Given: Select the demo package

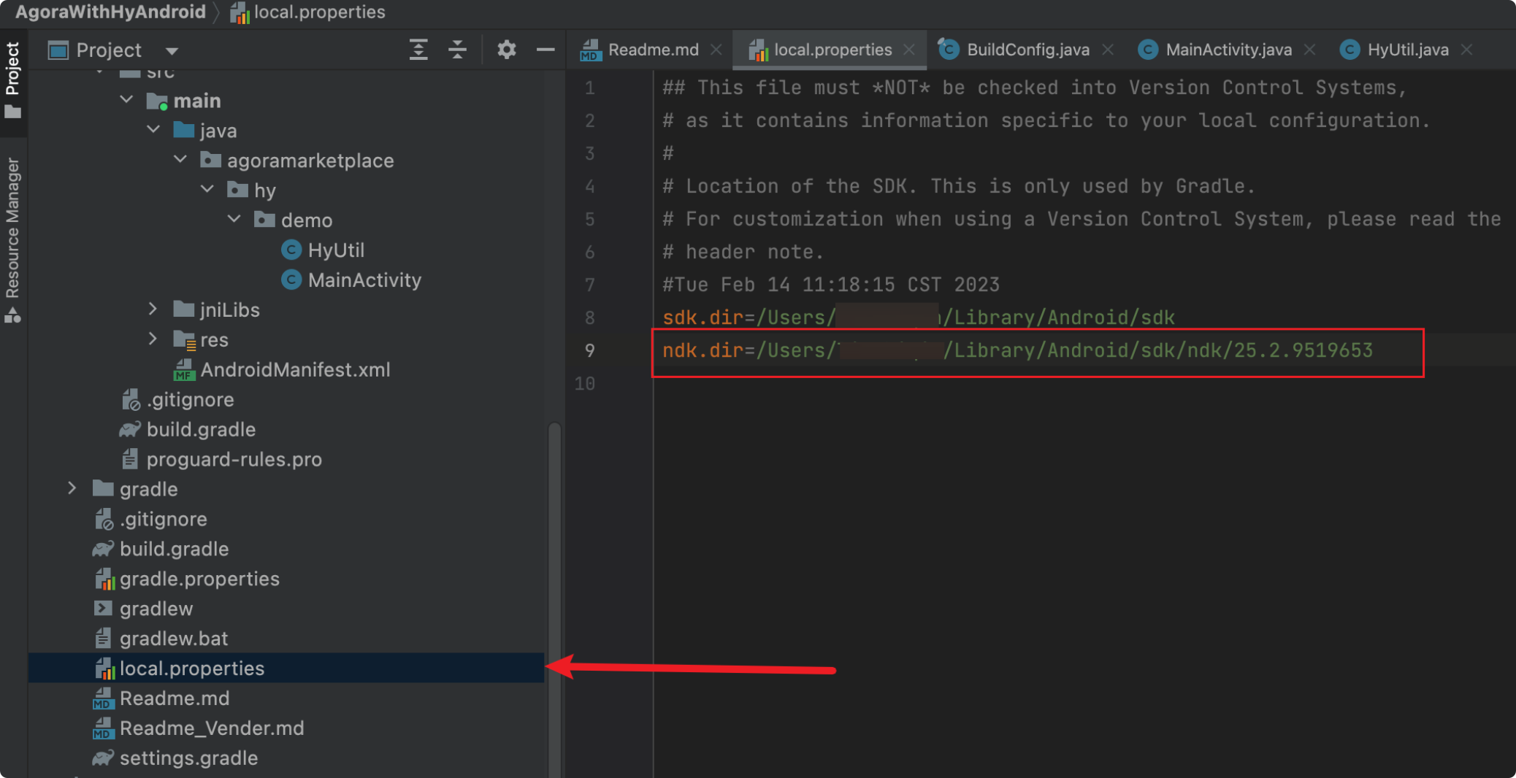Looking at the screenshot, I should click(x=307, y=220).
